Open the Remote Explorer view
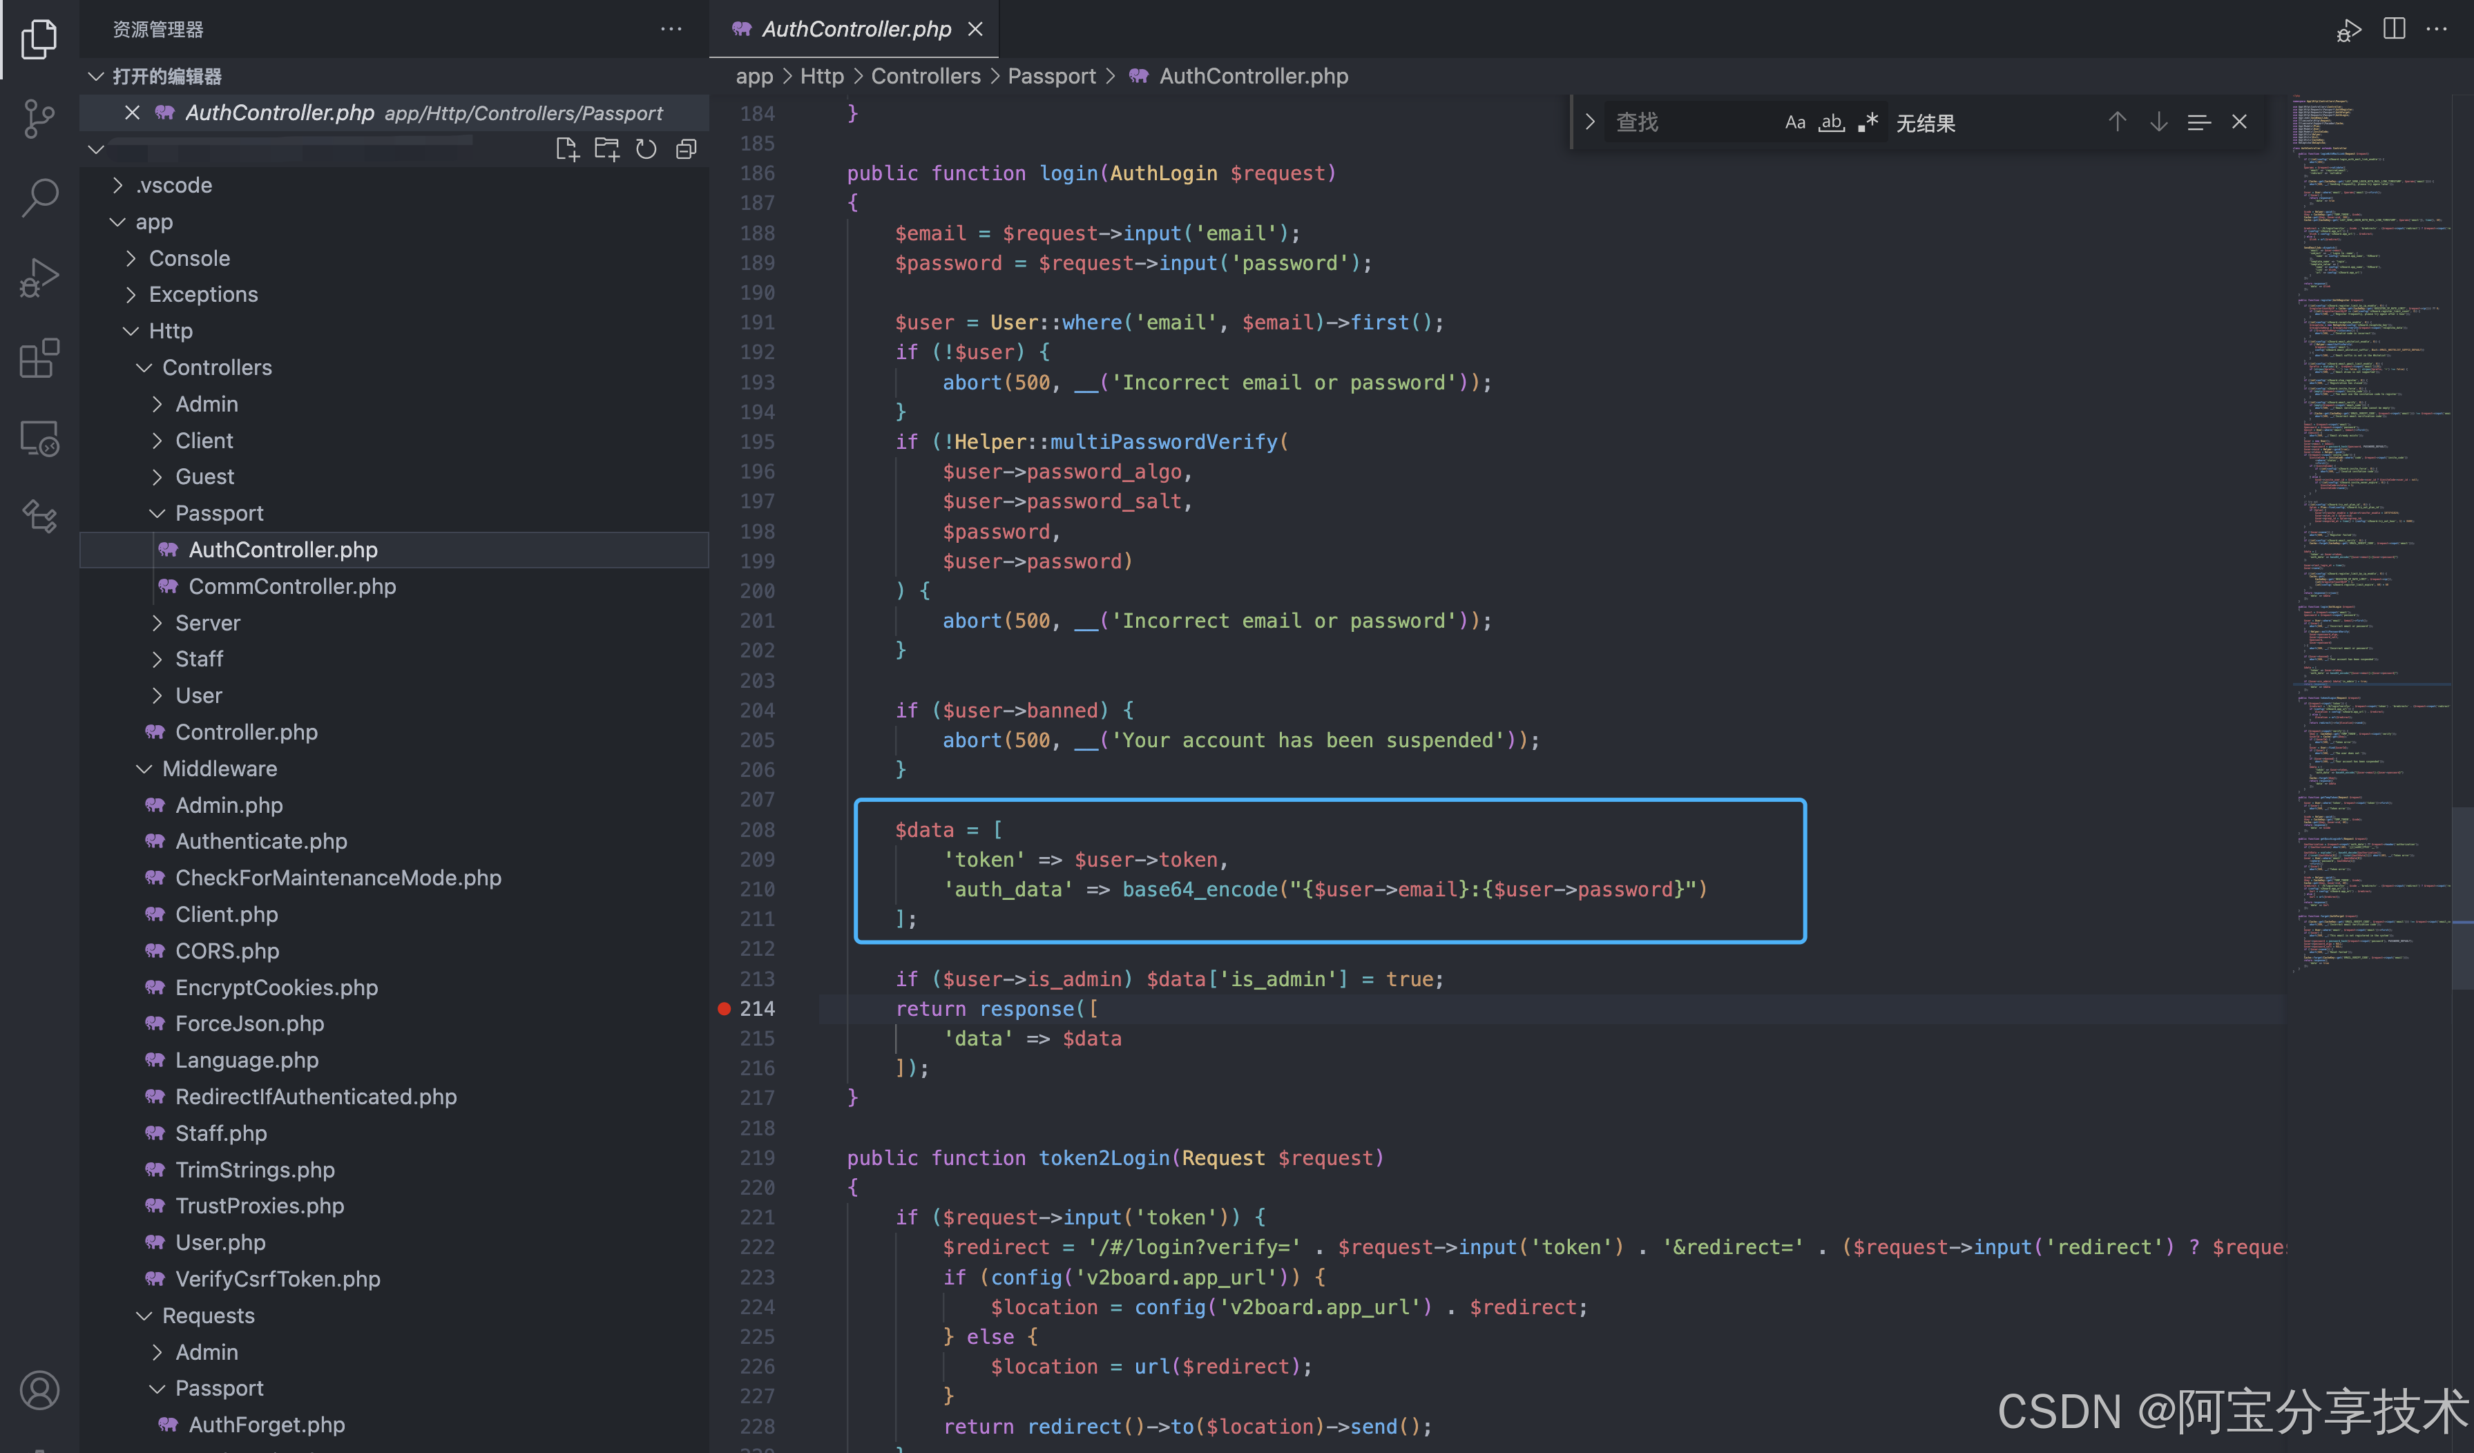 (x=39, y=438)
